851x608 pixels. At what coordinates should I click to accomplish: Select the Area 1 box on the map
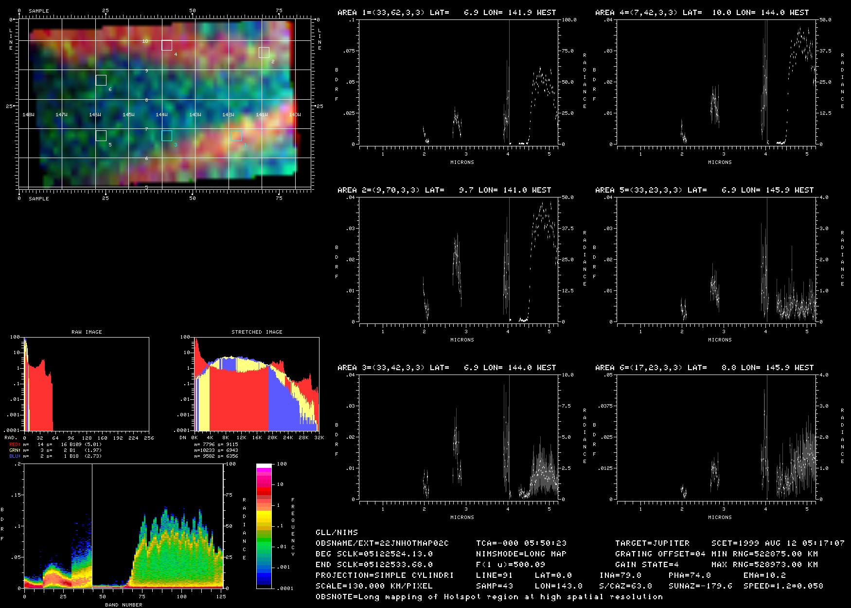click(236, 136)
